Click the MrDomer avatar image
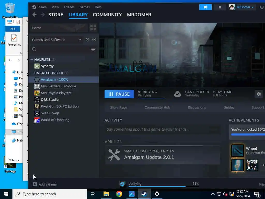The width and height of the screenshot is (265, 199). (x=232, y=7)
